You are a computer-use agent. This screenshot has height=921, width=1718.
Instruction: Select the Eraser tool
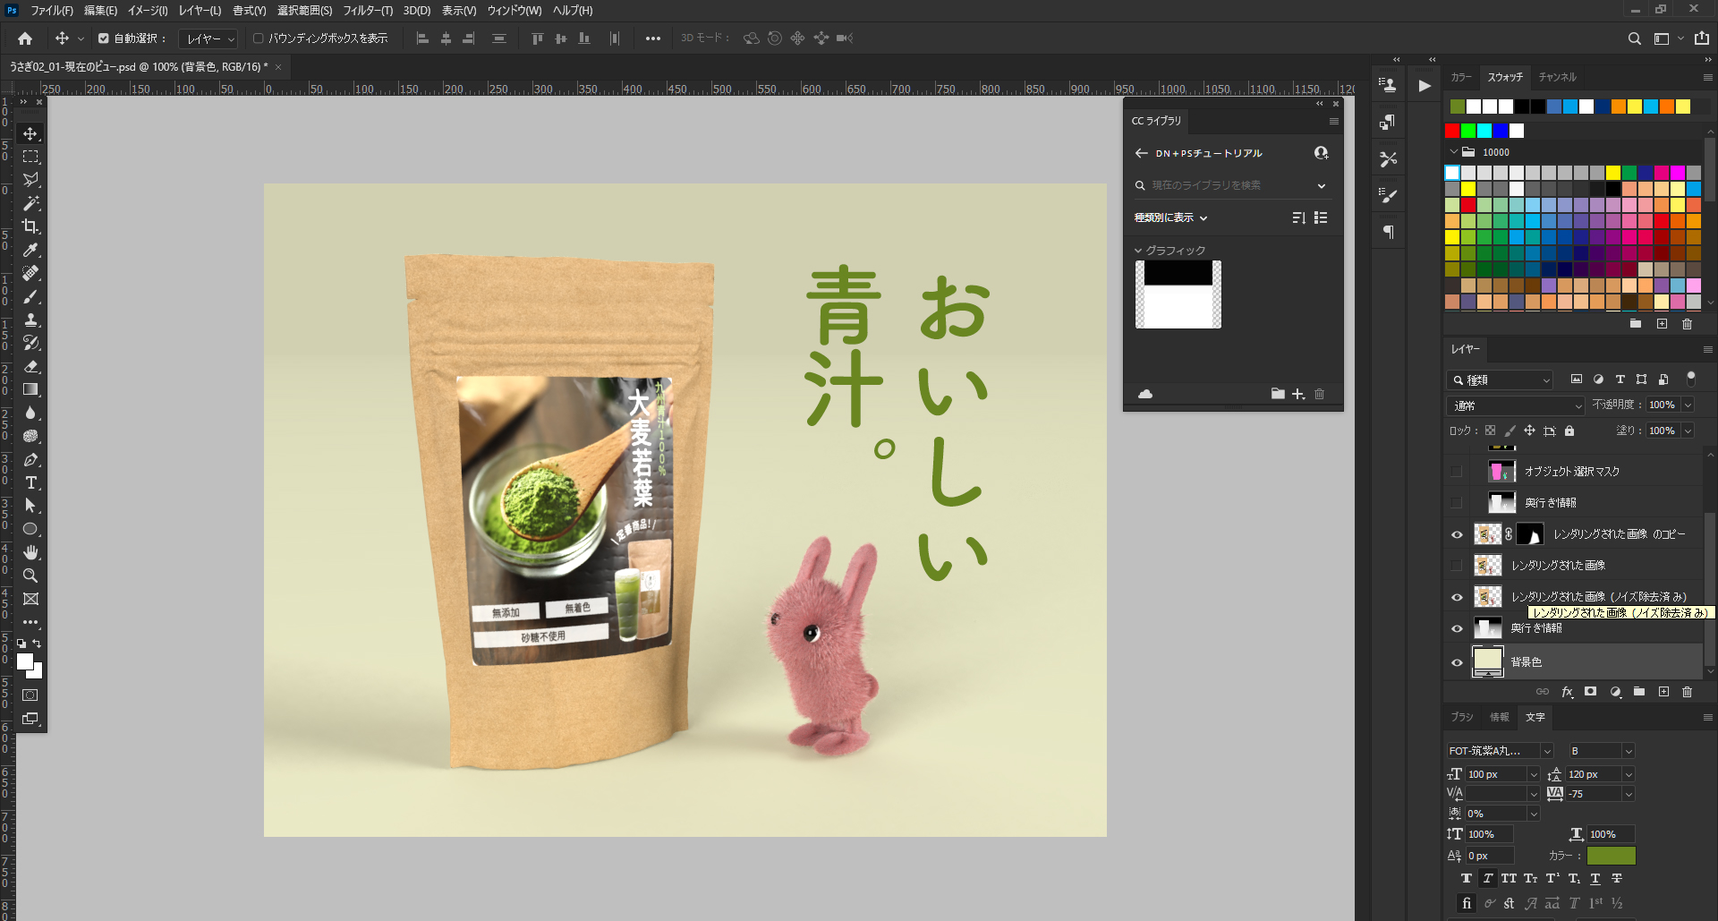pyautogui.click(x=30, y=366)
